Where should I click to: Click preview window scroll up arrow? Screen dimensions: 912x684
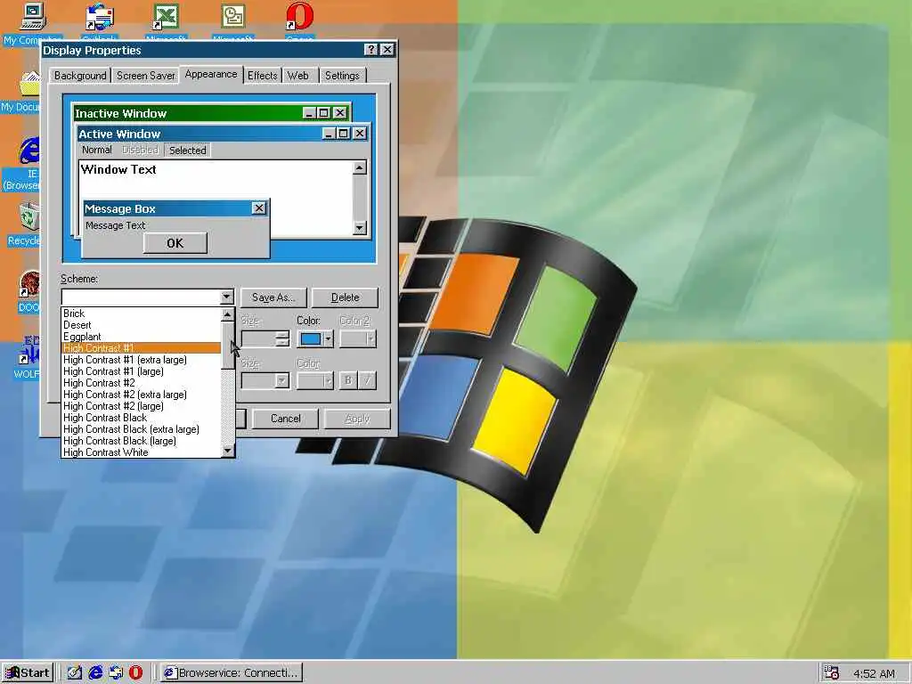tap(360, 168)
